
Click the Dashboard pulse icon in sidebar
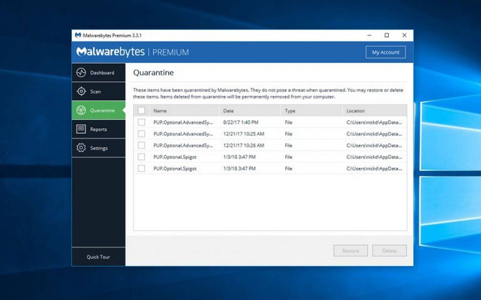[81, 73]
